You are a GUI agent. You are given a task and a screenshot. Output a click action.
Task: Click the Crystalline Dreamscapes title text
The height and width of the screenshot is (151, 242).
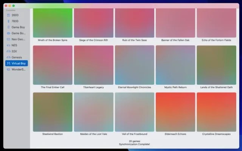coord(216,134)
